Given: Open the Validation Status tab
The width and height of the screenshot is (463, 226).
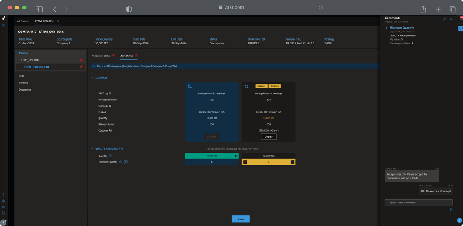Looking at the screenshot, I should click(x=101, y=56).
